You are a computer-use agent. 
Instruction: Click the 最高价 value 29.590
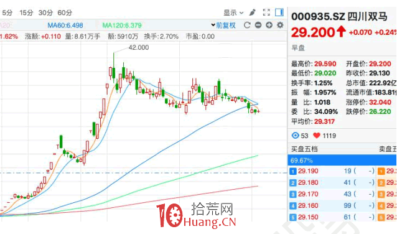coord(325,64)
